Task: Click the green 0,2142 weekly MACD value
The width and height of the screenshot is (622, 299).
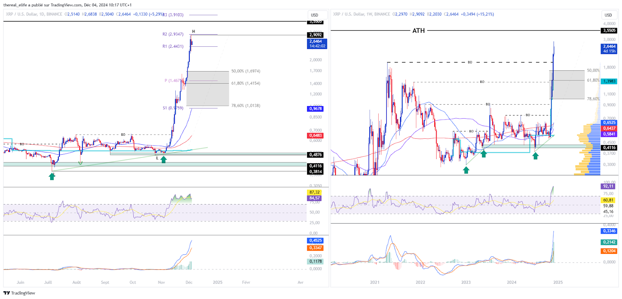Action: tap(609, 242)
